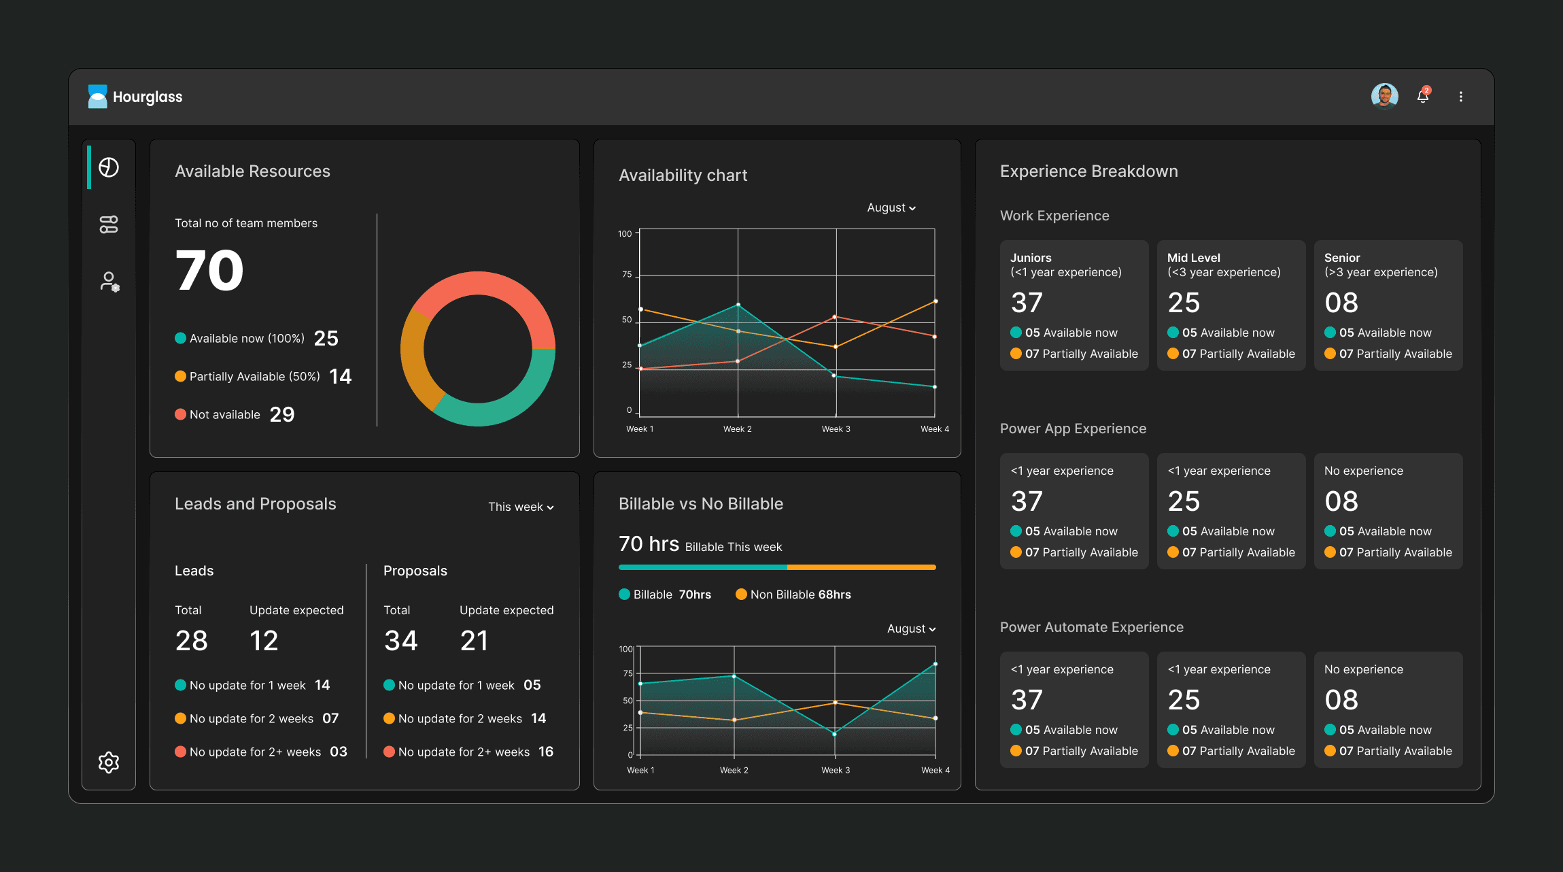Viewport: 1563px width, 872px height.
Task: Click the Mid Level experience card
Action: pyautogui.click(x=1231, y=305)
